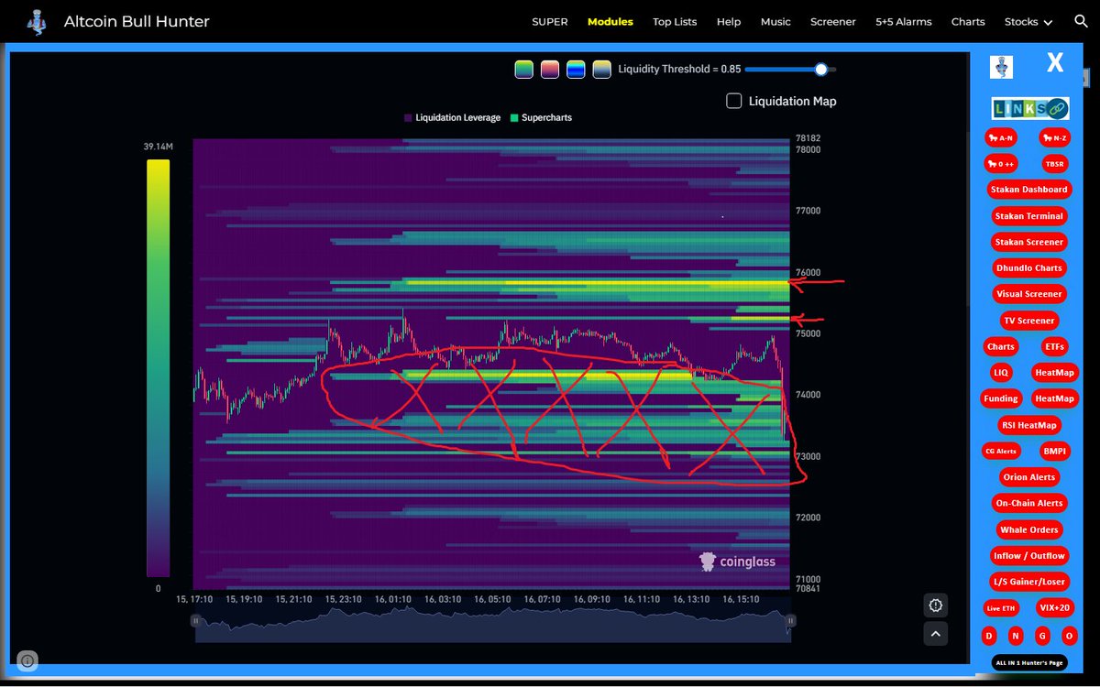Enable the Liquidation Map checkbox
The width and height of the screenshot is (1100, 687).
[x=734, y=101]
